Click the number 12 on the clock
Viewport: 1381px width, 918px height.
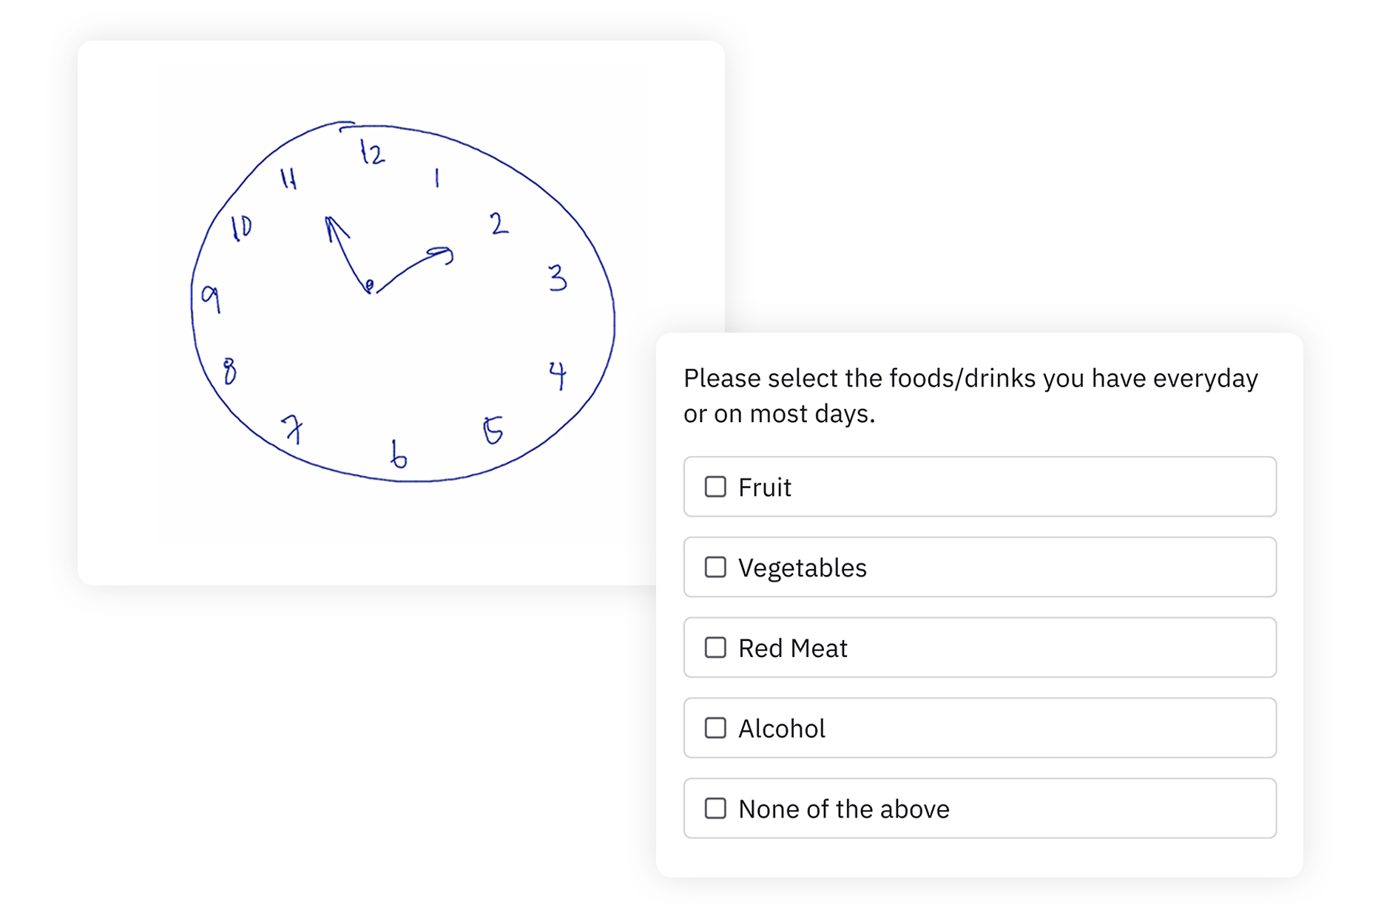pyautogui.click(x=371, y=152)
